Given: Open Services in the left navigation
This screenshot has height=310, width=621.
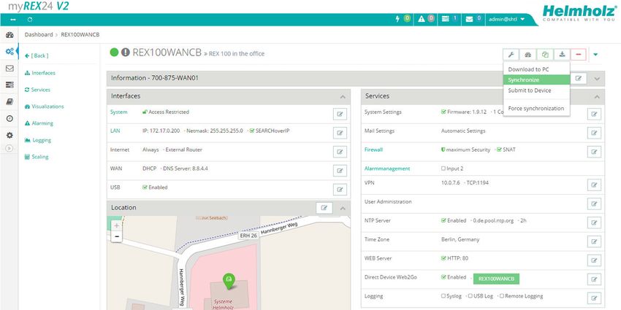Looking at the screenshot, I should [37, 90].
